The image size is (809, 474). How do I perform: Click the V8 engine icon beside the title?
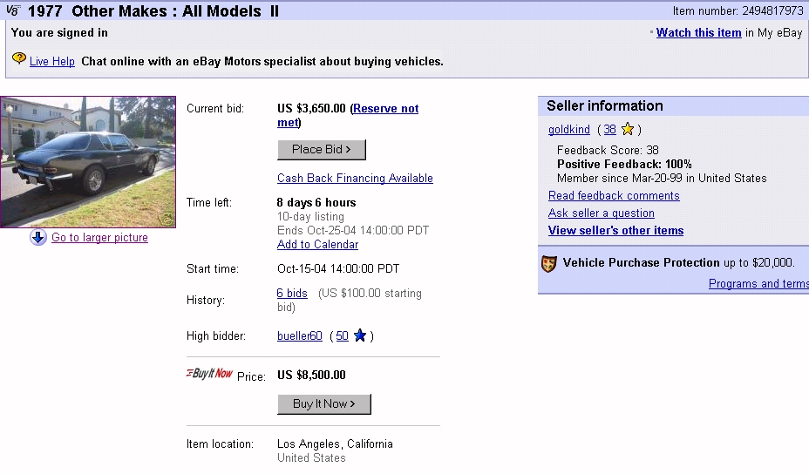12,11
